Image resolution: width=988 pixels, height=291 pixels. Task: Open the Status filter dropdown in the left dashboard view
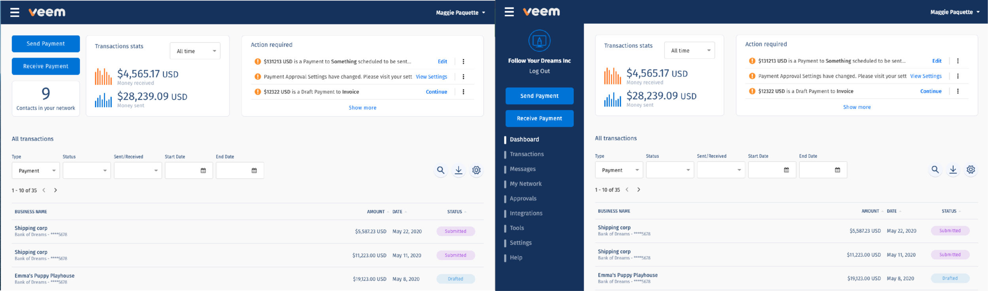pyautogui.click(x=87, y=171)
